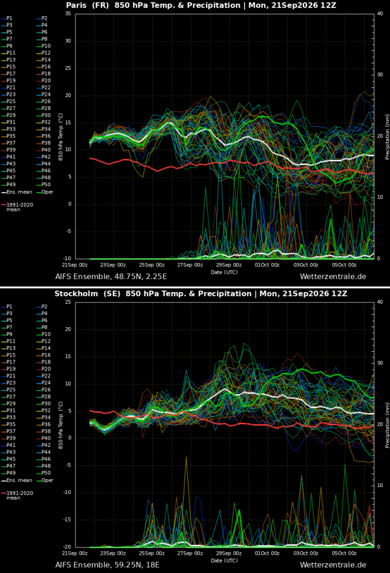Viewport: 390px width, 573px height.
Task: Click '850 hPa Temp. (°C)' axis title, Paris chart
Action: (61, 137)
